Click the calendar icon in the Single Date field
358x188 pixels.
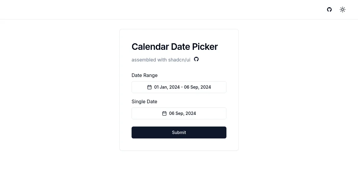point(164,113)
